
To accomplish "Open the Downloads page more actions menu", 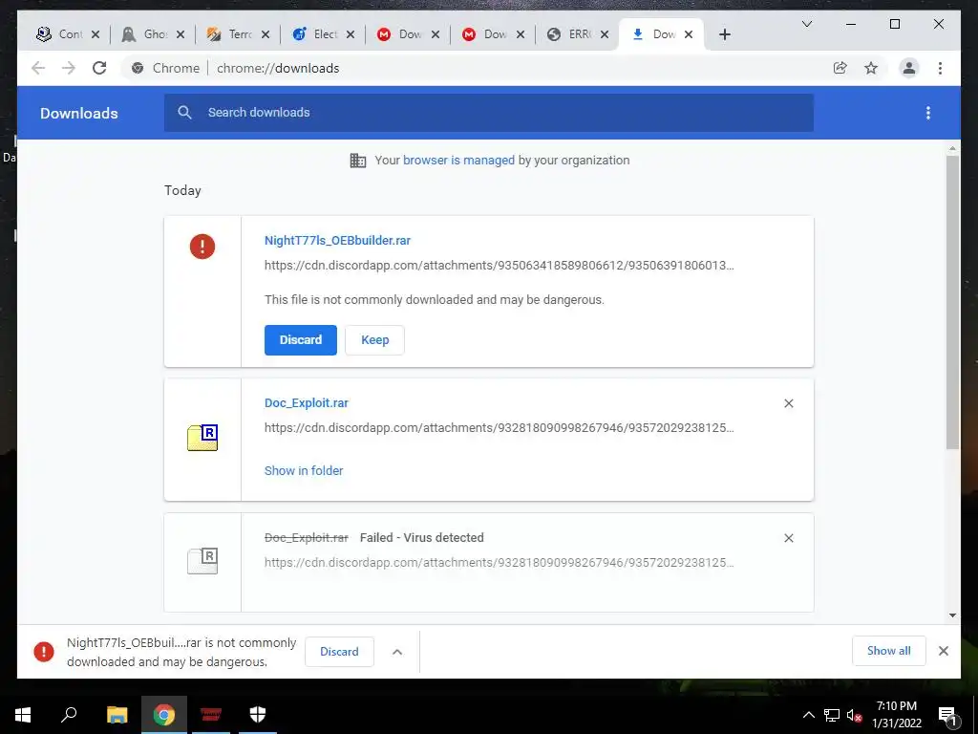I will point(928,113).
